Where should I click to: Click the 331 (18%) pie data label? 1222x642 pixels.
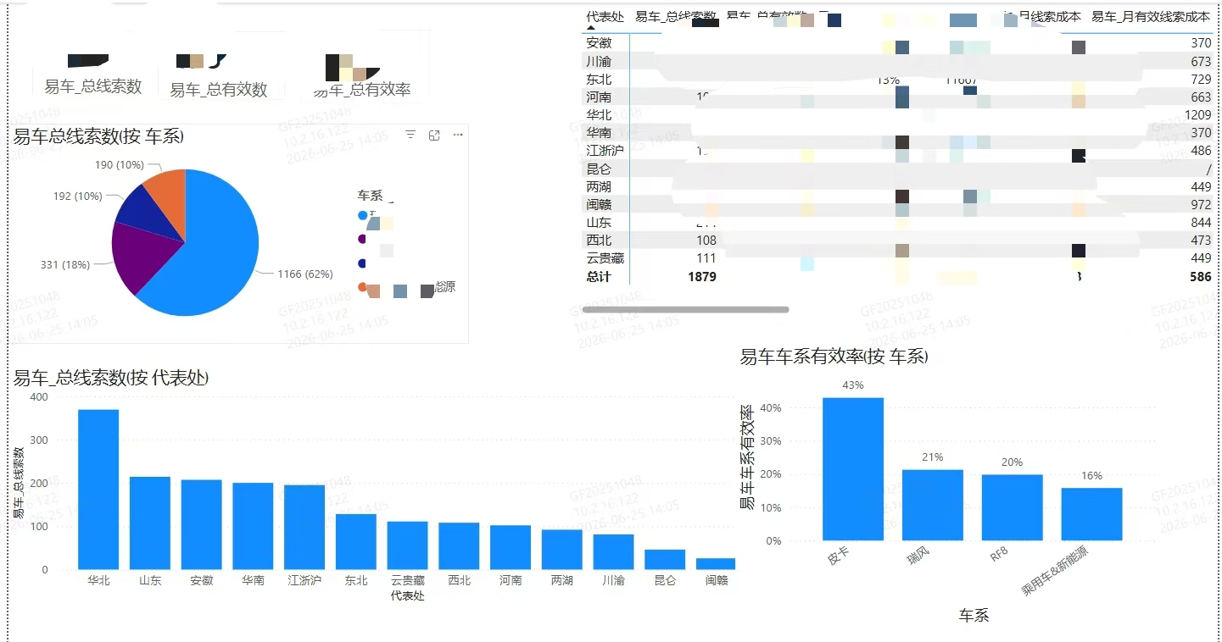[66, 265]
